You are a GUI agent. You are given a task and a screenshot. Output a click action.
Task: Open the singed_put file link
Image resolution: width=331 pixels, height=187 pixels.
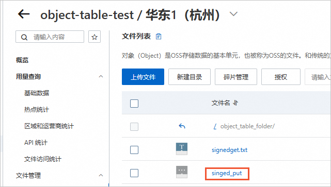pyautogui.click(x=227, y=173)
